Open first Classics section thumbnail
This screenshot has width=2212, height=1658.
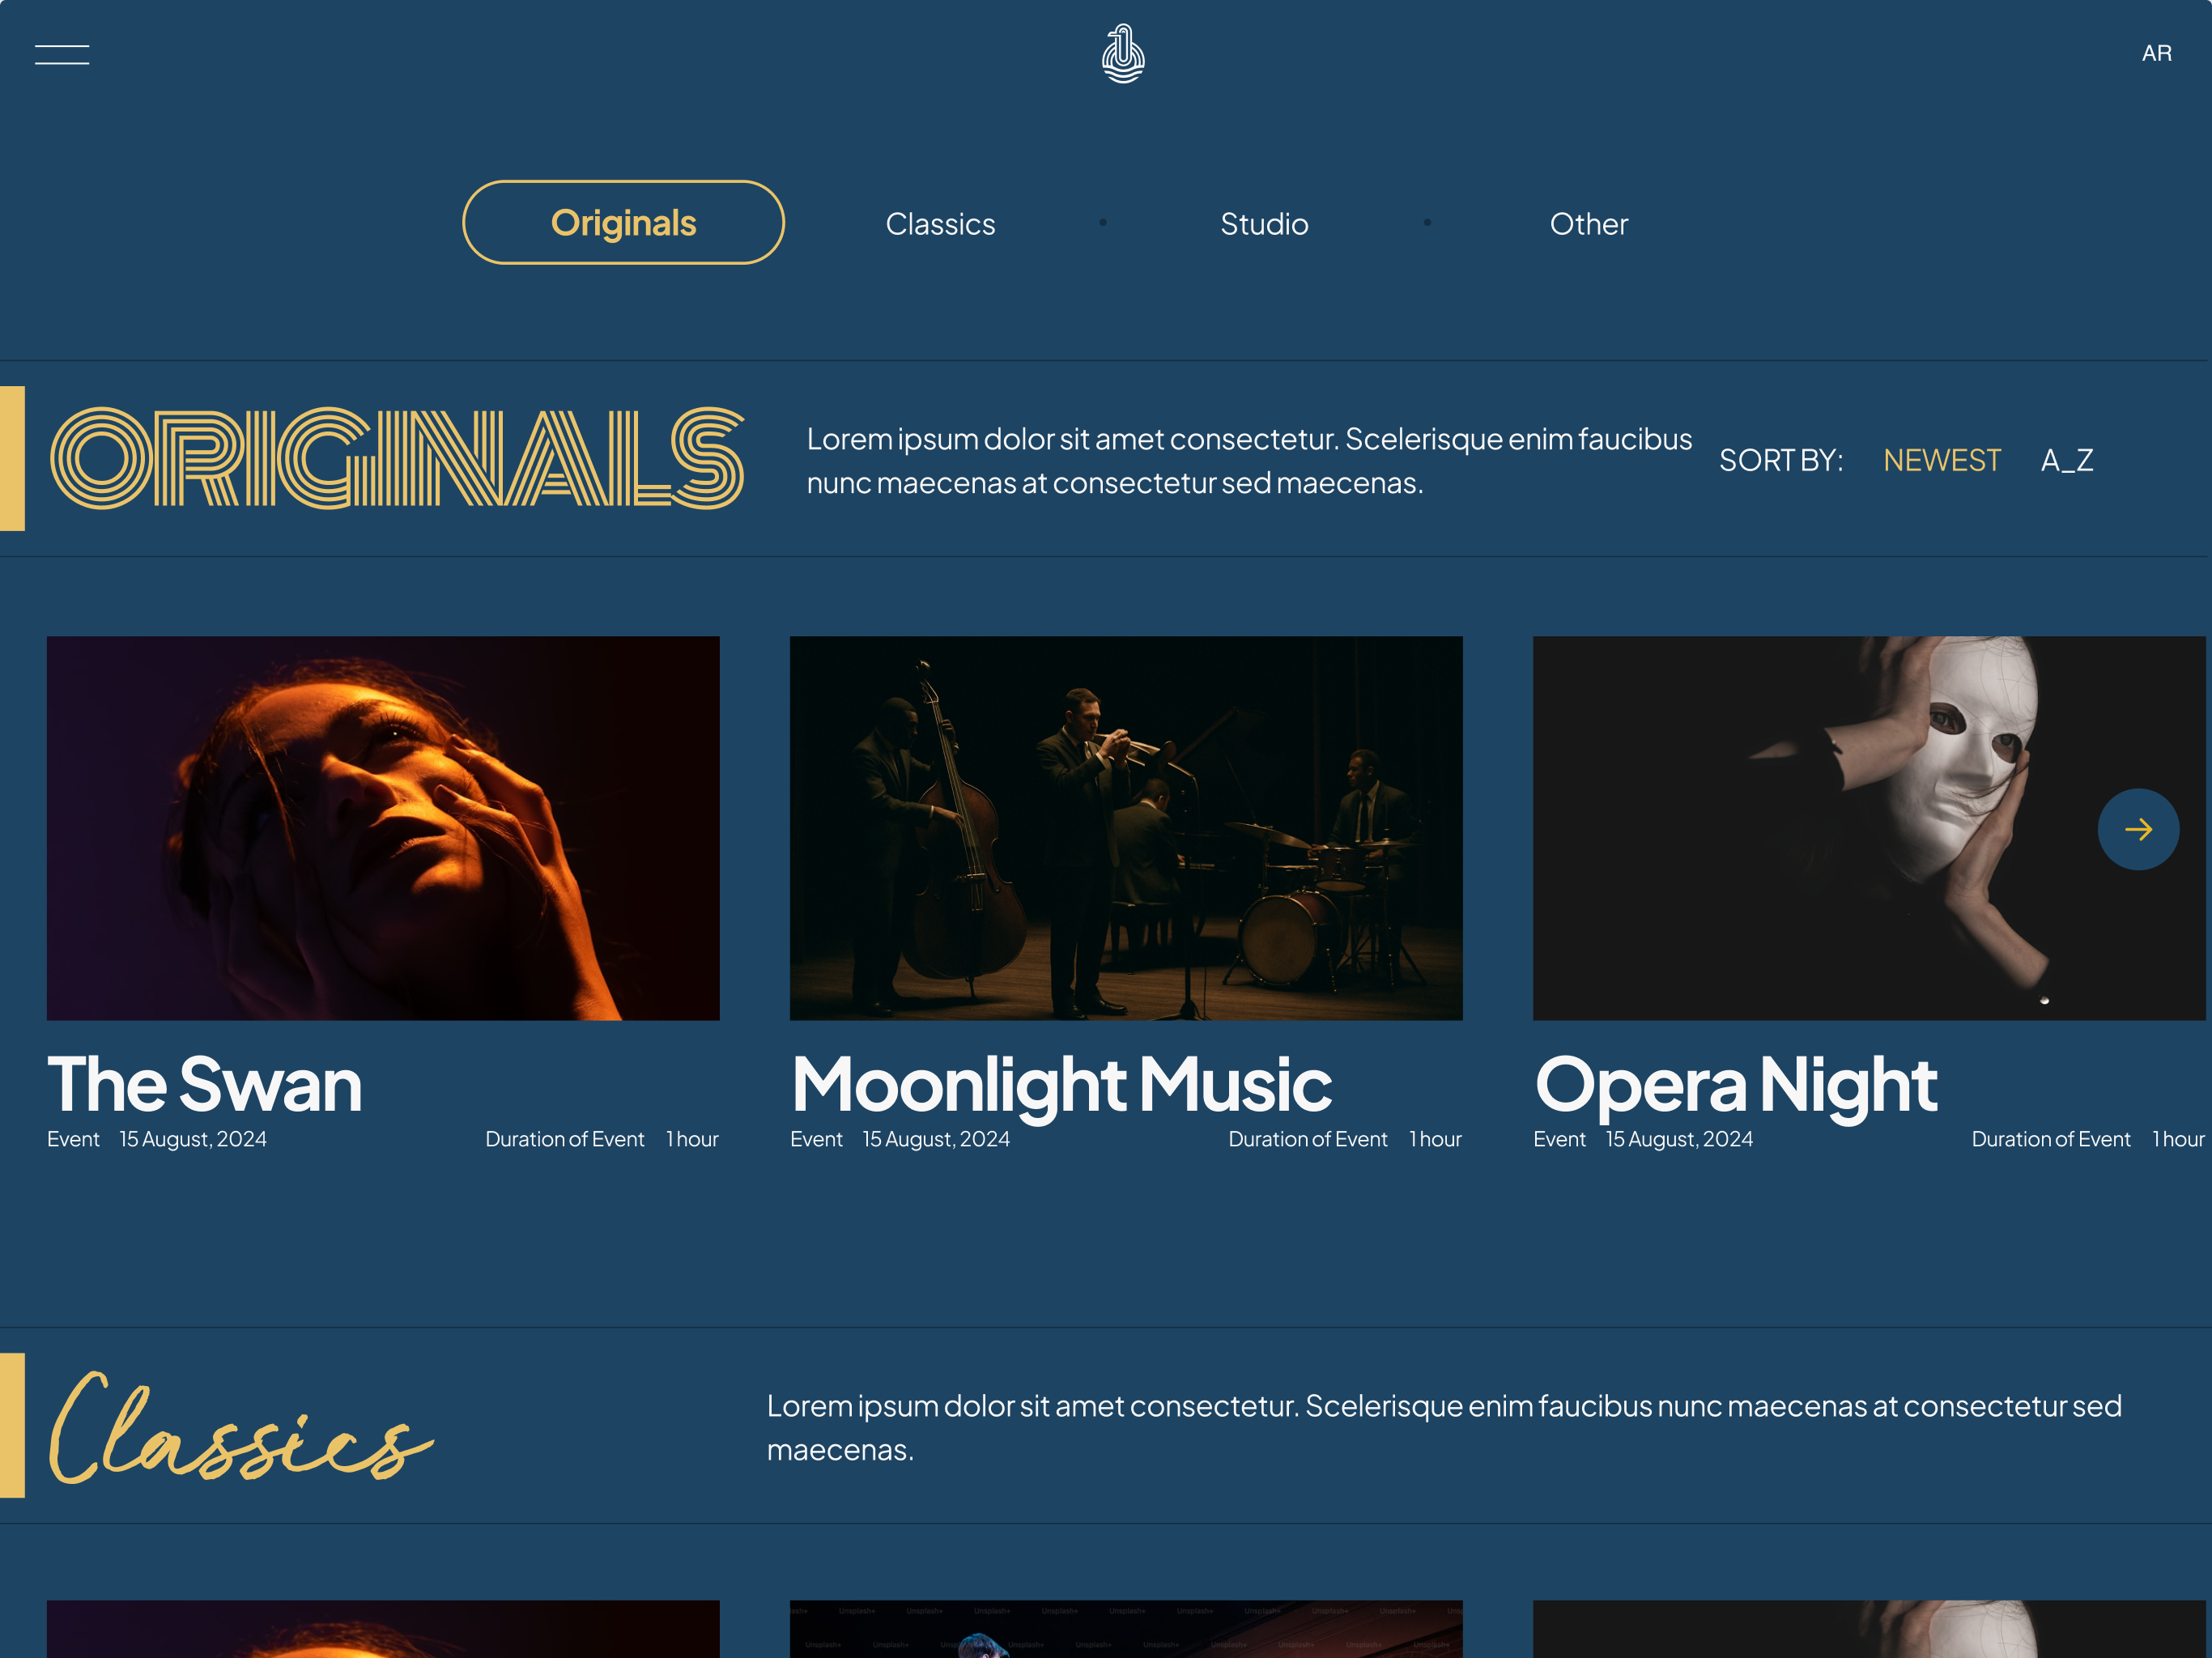(383, 1629)
